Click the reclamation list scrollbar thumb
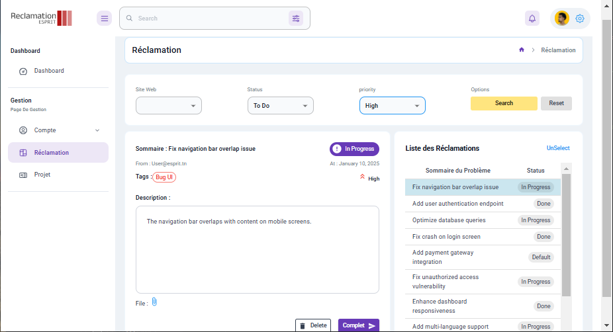This screenshot has width=613, height=332. [566, 234]
